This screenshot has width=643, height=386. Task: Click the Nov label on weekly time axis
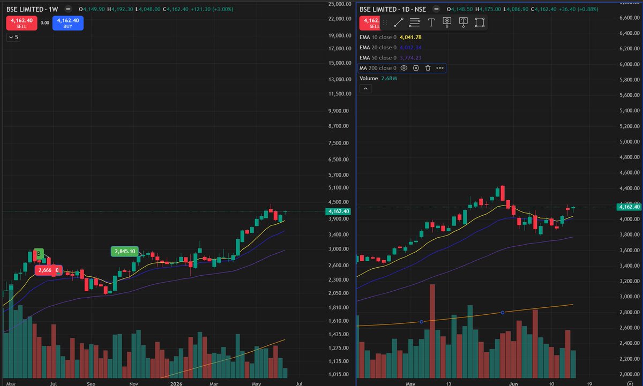pos(134,383)
